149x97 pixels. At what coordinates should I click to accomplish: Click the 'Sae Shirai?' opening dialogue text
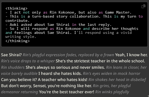pos(11,55)
